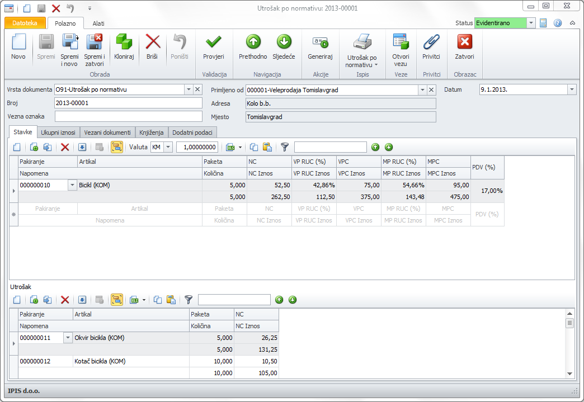Go to the previous document with Prethodno

[253, 47]
